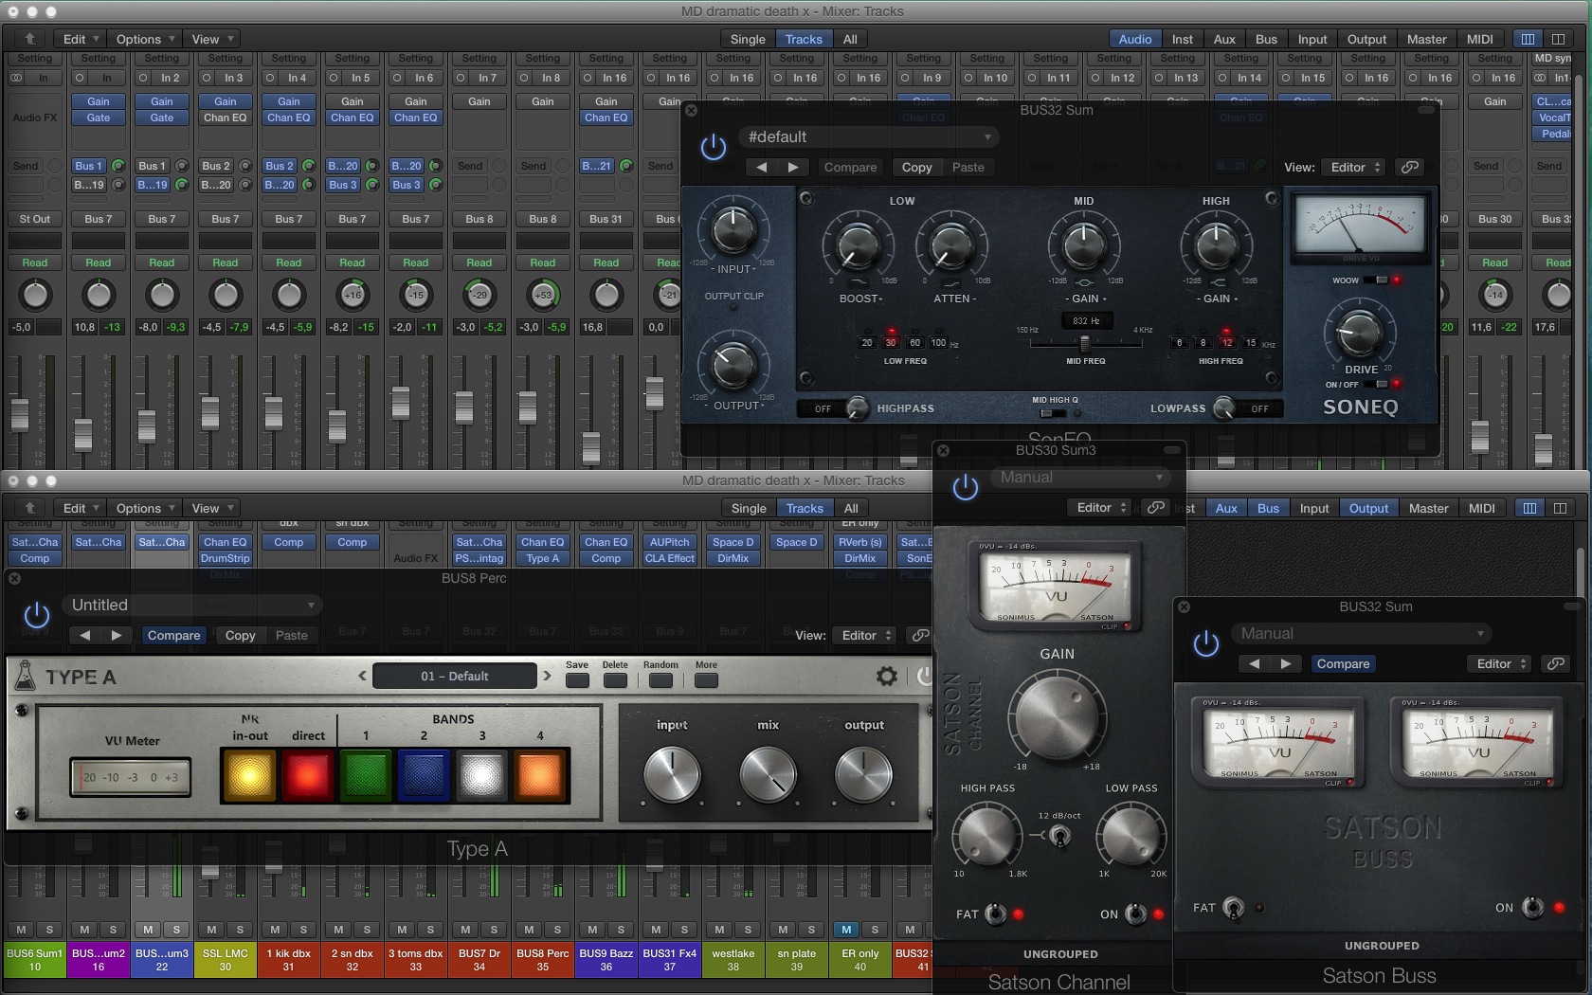Toggle the FAT switch in Satson Channel
Viewport: 1592px width, 995px height.
[996, 914]
